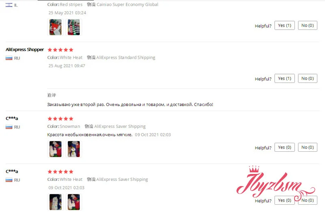Click No (0) on last White Heat review
Image resolution: width=325 pixels, height=212 pixels.
(308, 200)
